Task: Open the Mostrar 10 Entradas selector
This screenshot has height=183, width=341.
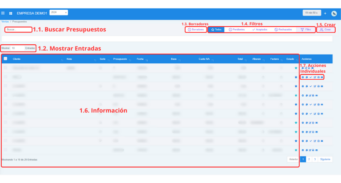Action: [x=17, y=48]
